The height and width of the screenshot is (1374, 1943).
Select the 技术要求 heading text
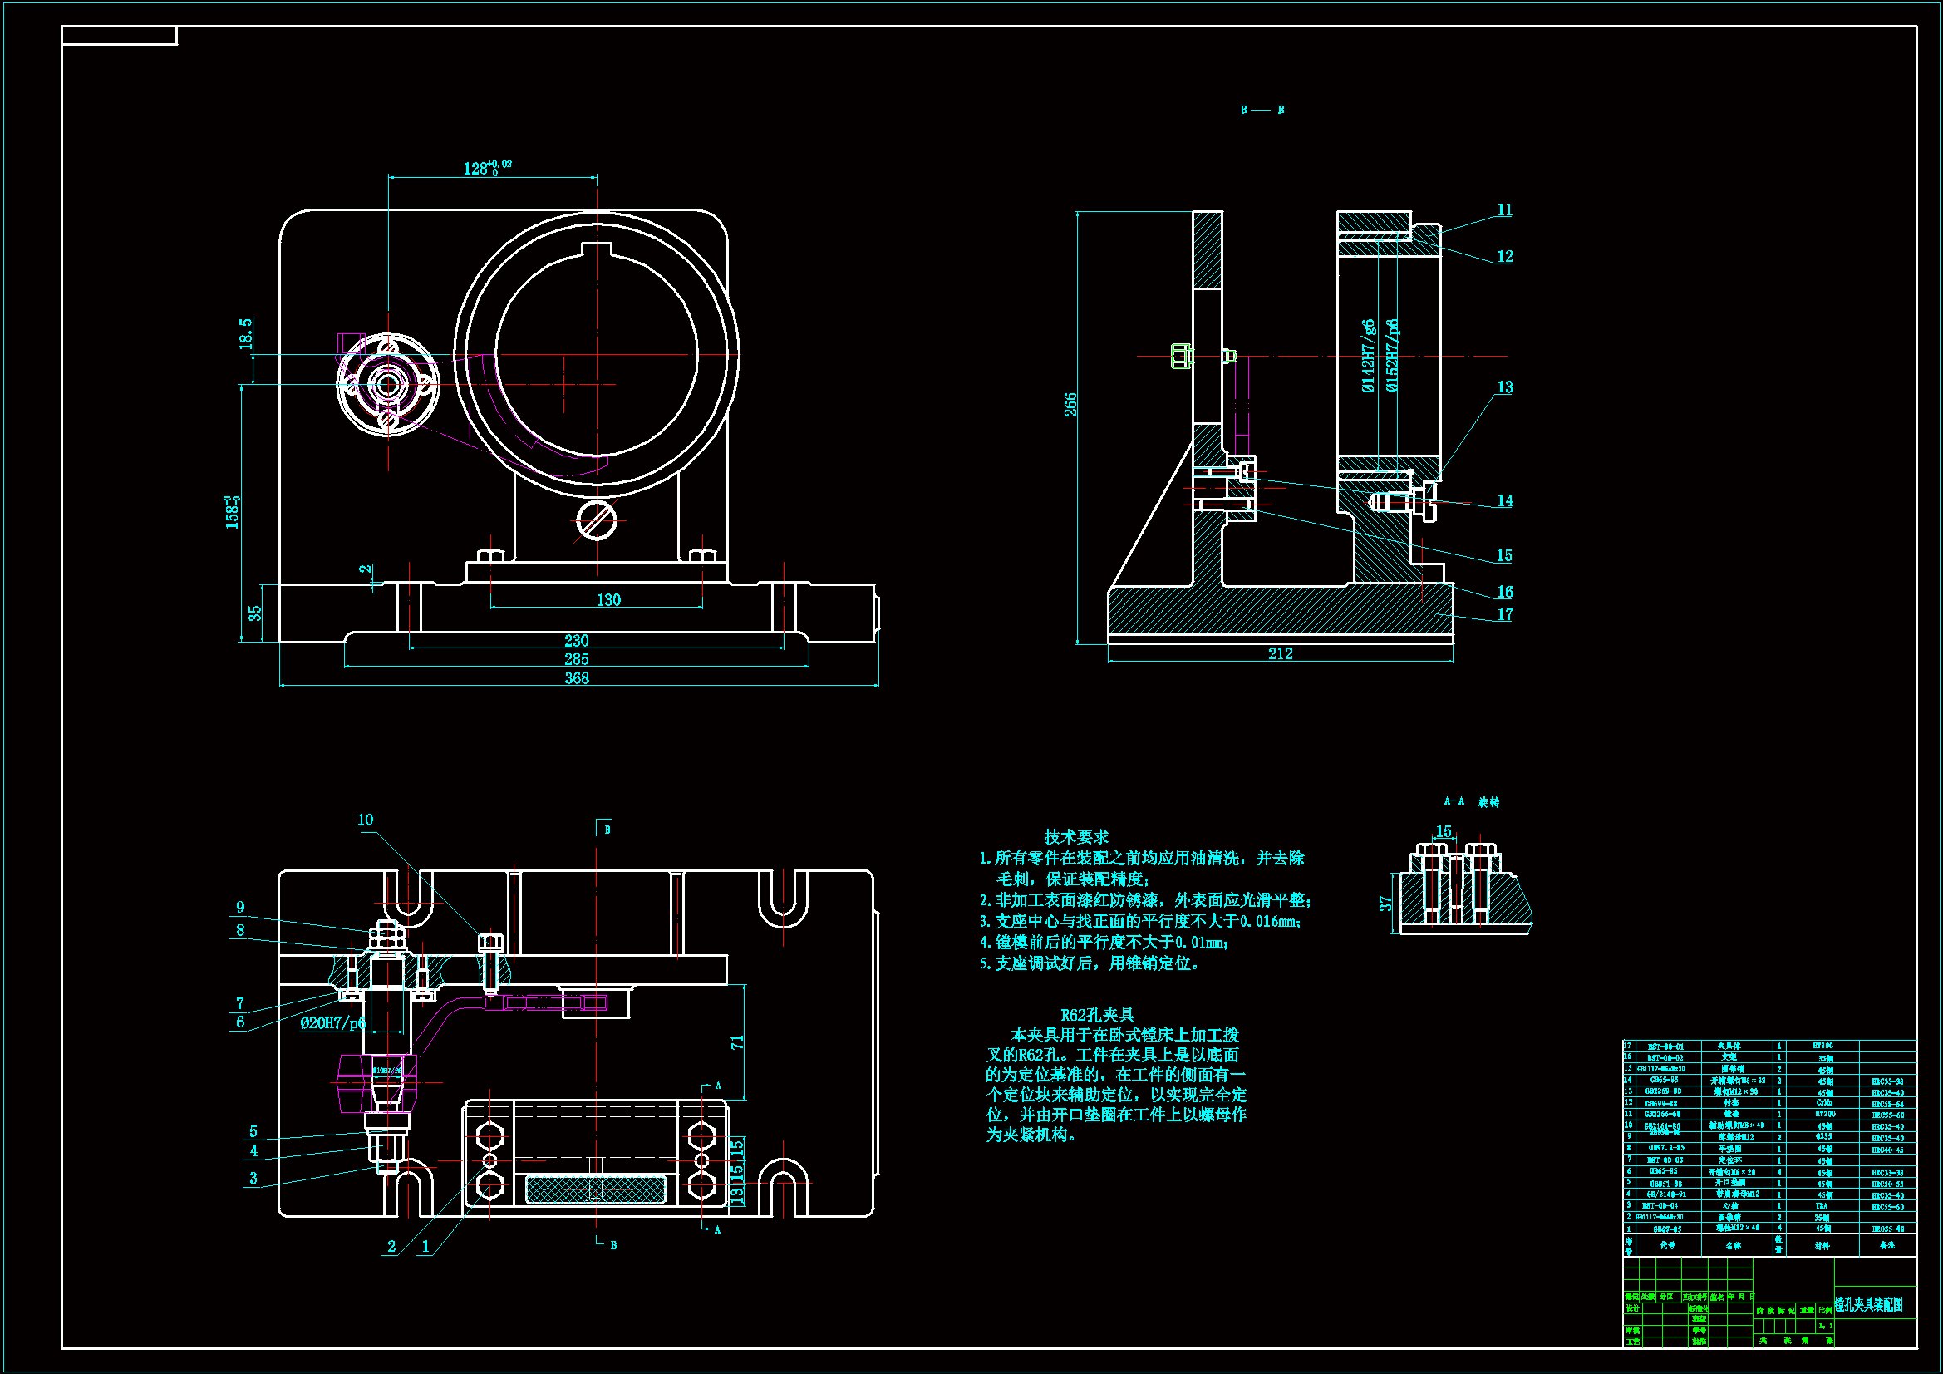1075,836
